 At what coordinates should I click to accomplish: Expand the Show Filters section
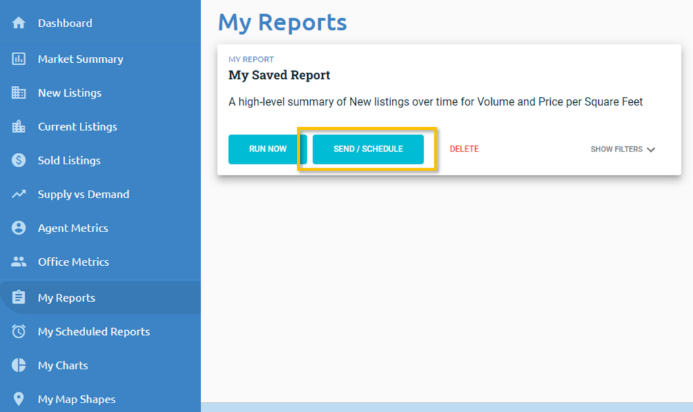click(617, 150)
